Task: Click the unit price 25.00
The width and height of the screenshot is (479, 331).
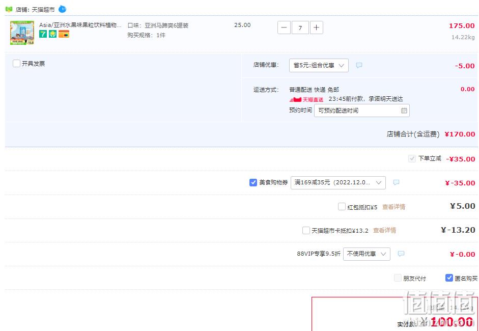Action: point(242,25)
